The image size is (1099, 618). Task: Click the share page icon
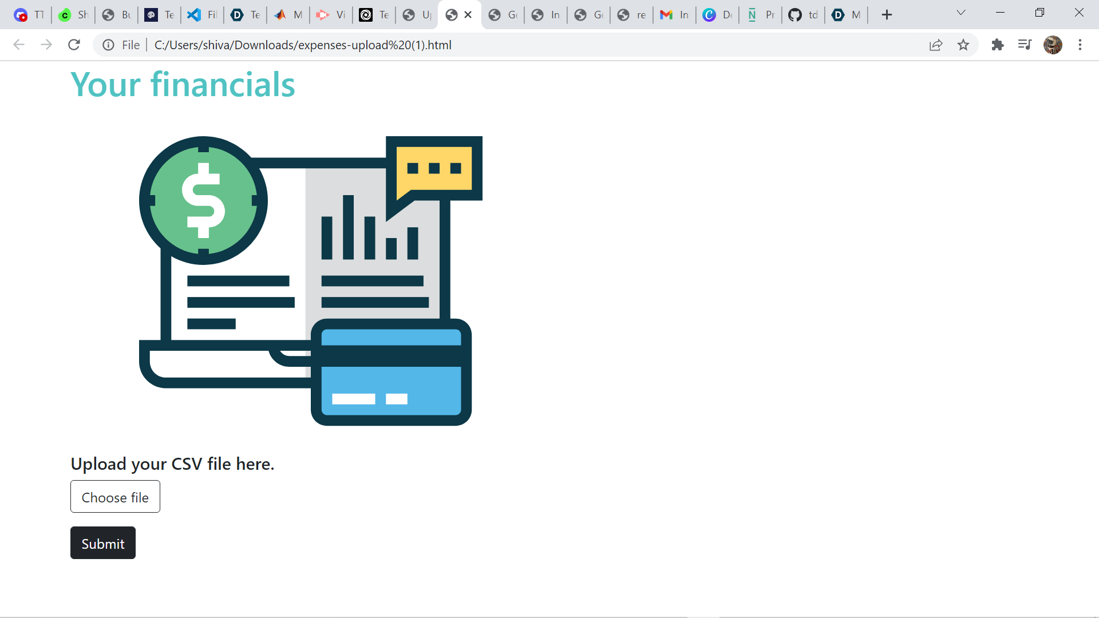(936, 45)
